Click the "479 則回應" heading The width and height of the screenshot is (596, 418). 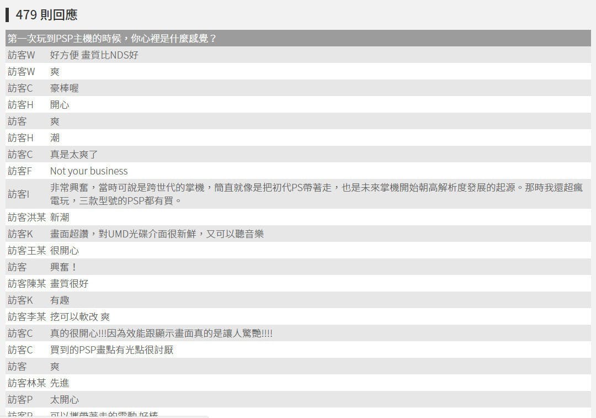pyautogui.click(x=46, y=15)
